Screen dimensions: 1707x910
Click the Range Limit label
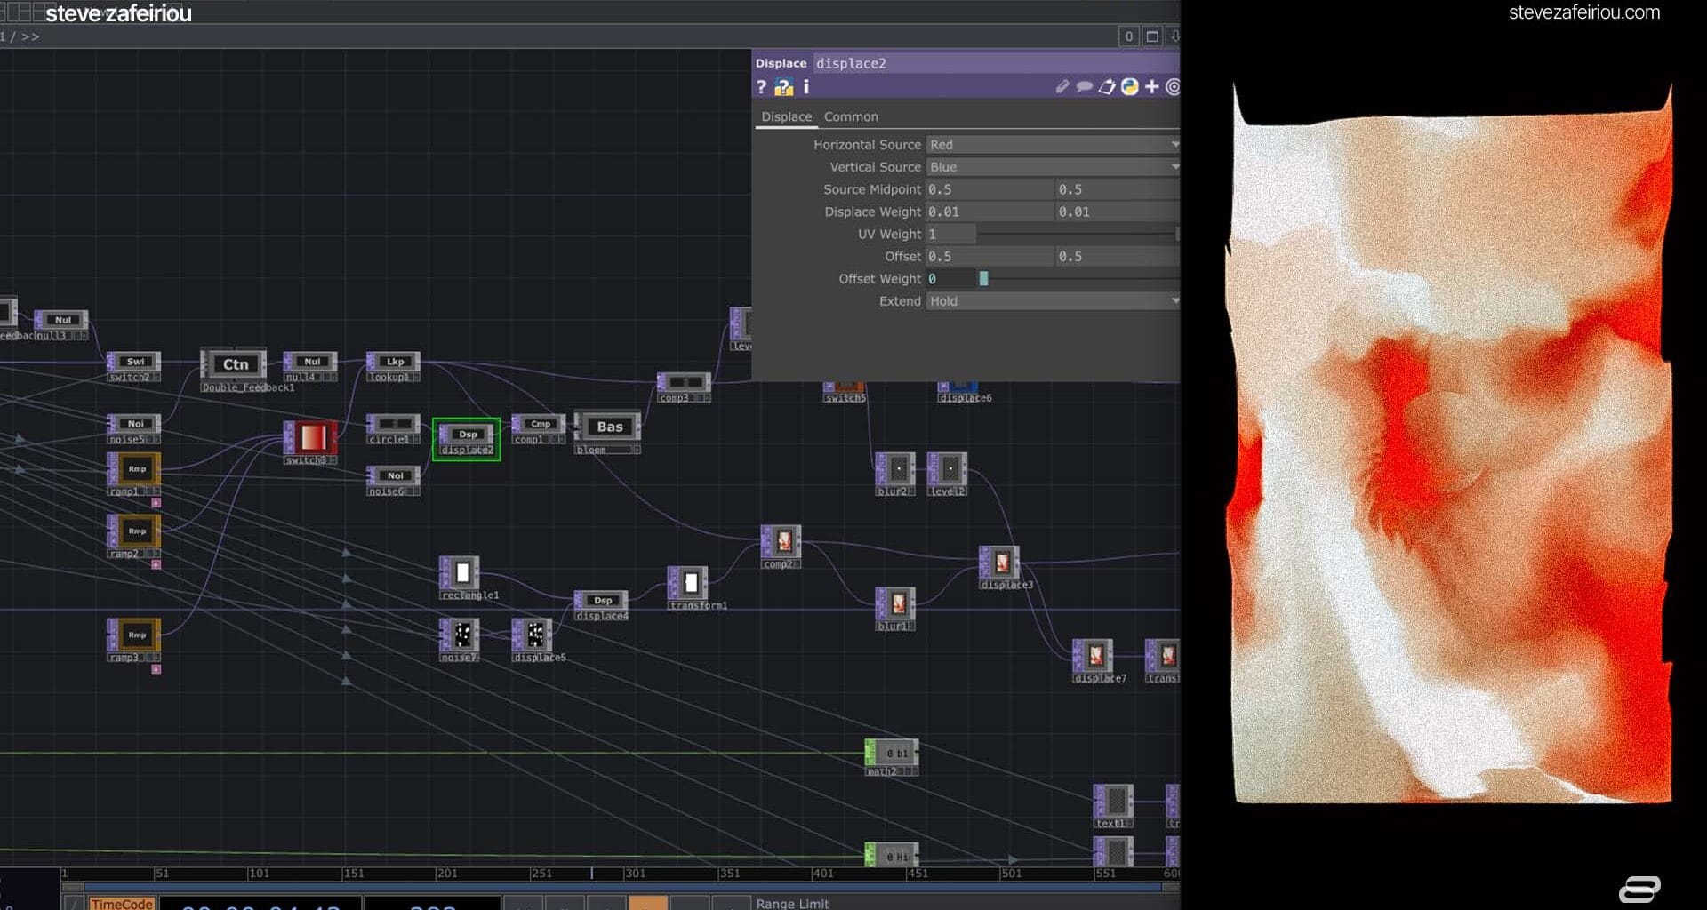792,903
